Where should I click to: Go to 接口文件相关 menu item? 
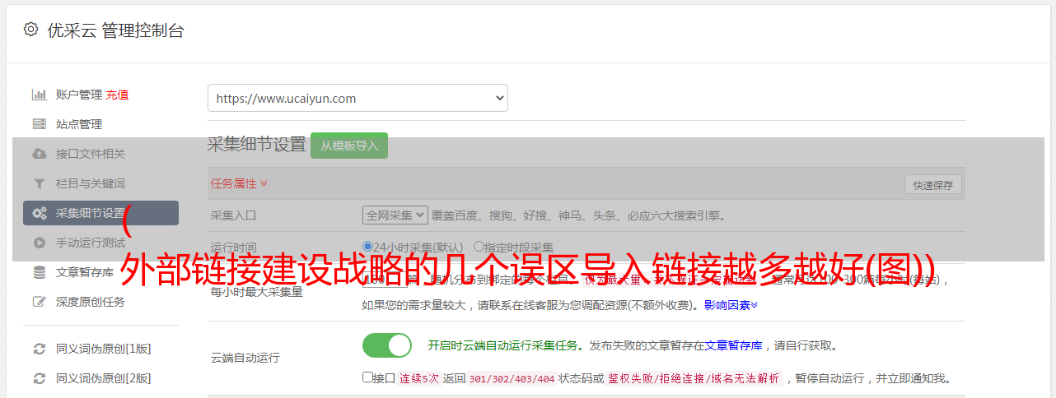click(91, 154)
